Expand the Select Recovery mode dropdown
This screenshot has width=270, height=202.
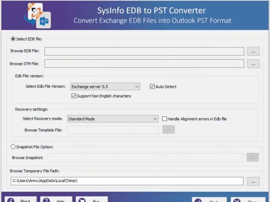[113, 119]
